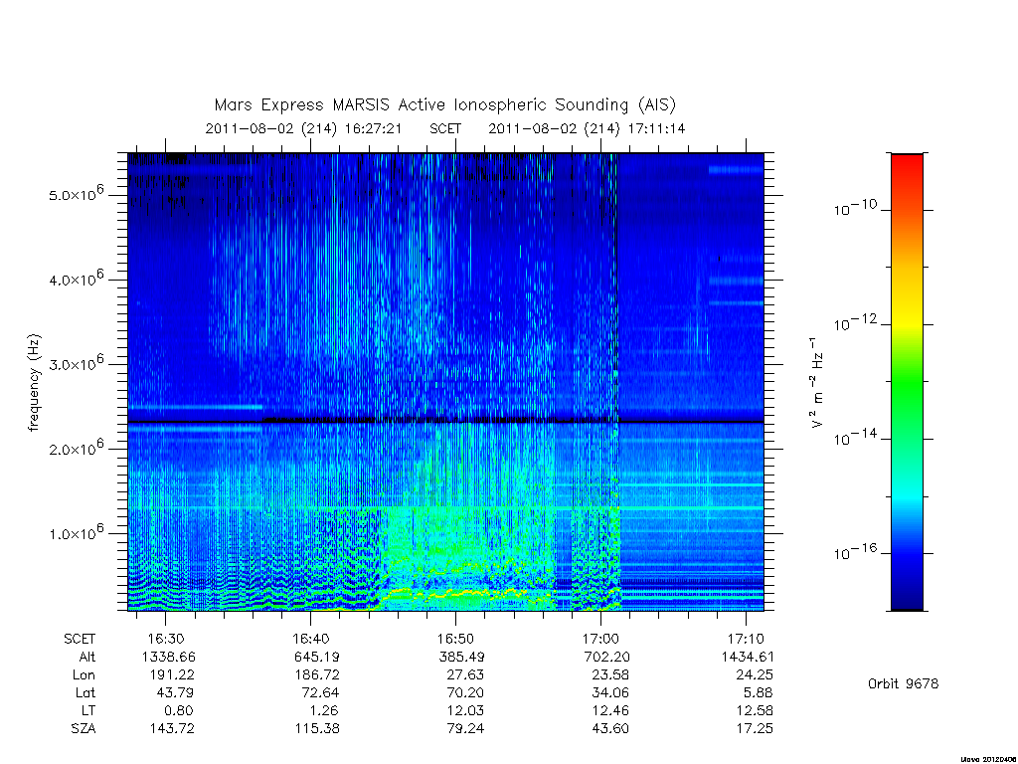
Task: Select latitude value 34.06
Action: tap(610, 692)
